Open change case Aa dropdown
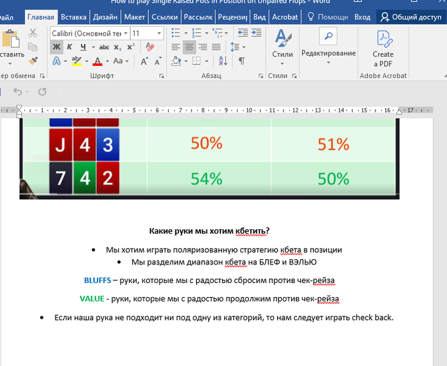Screen dimensions: 447x366 point(121,61)
